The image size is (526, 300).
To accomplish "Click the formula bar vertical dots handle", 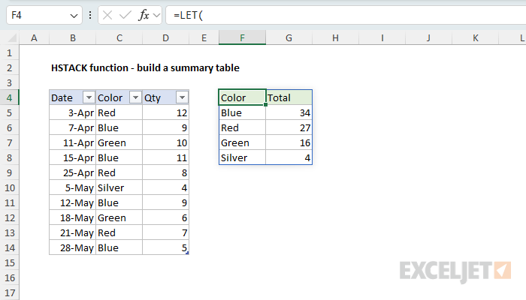I will pyautogui.click(x=90, y=15).
